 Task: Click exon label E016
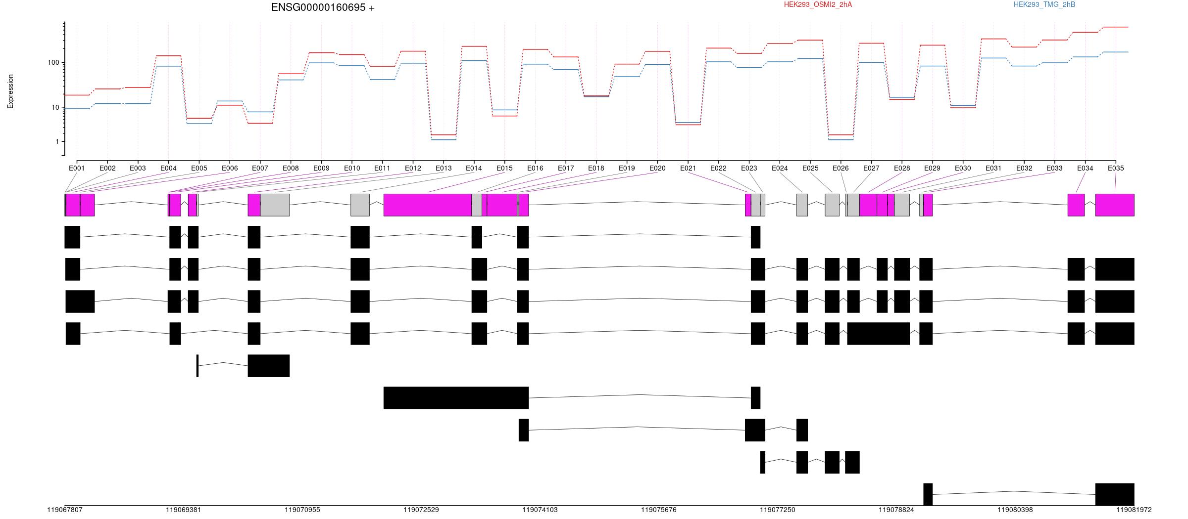tap(535, 168)
